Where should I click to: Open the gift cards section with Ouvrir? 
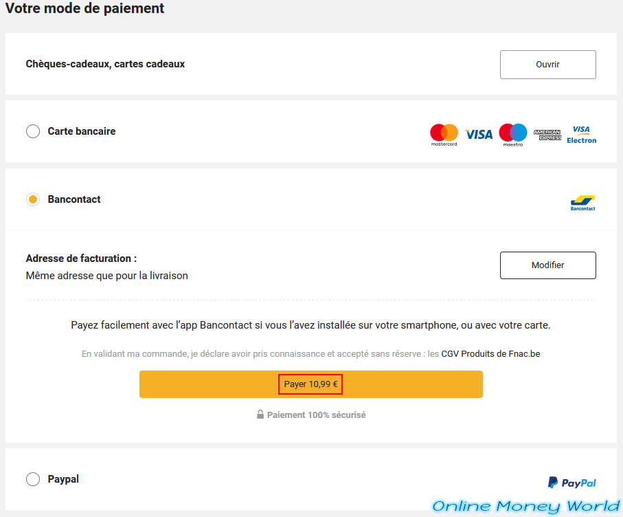pos(547,65)
